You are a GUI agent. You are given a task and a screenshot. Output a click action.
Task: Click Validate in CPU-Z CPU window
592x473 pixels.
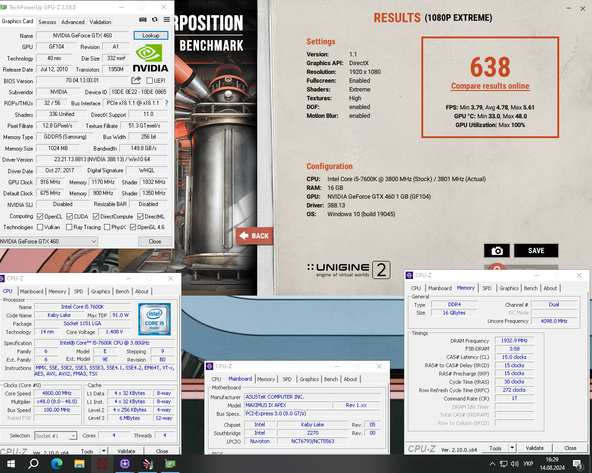(x=126, y=451)
